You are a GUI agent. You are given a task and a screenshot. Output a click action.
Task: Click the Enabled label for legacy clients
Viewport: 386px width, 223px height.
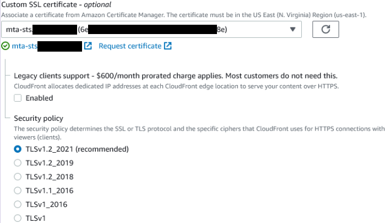(x=39, y=98)
